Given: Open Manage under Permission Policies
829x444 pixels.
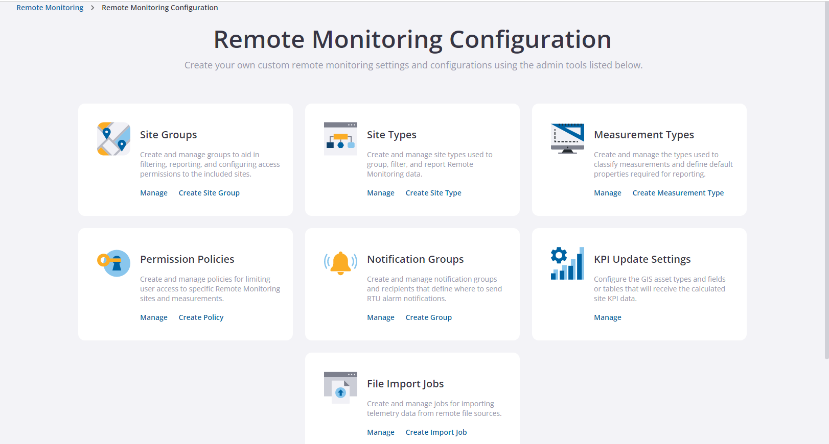Looking at the screenshot, I should pyautogui.click(x=154, y=317).
